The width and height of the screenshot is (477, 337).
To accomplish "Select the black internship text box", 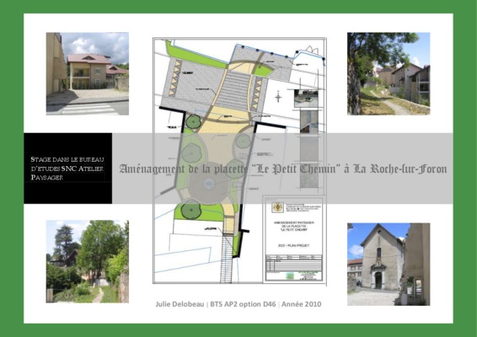I will click(x=67, y=168).
